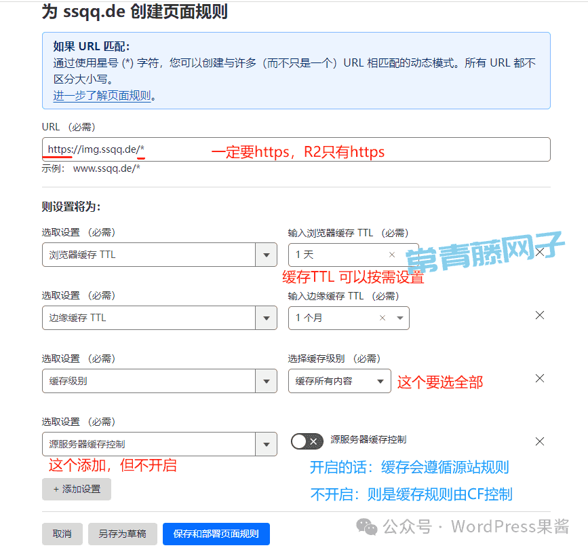Click the 另存为草稿 button
588x550 pixels.
point(122,534)
